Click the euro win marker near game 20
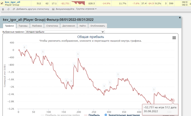The height and width of the screenshot is (116, 191). (25, 47)
